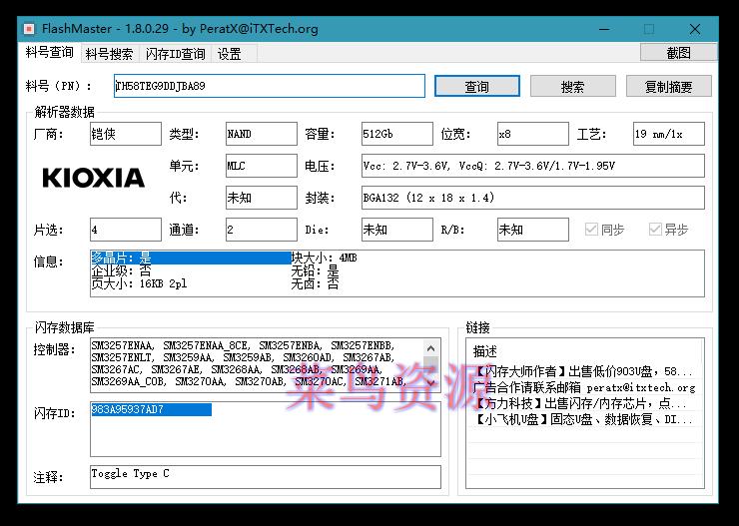Click the 通道 field showing 2
Screen dimensions: 739x526
point(261,230)
